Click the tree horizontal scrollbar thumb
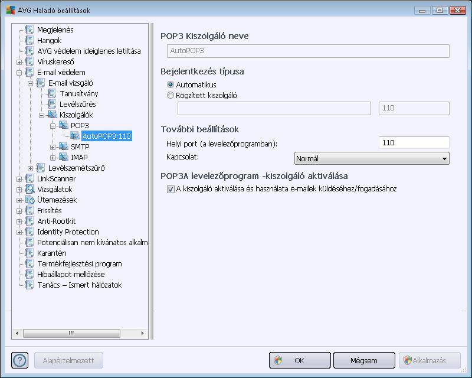Screen dimensions: 472x378 tap(71, 333)
